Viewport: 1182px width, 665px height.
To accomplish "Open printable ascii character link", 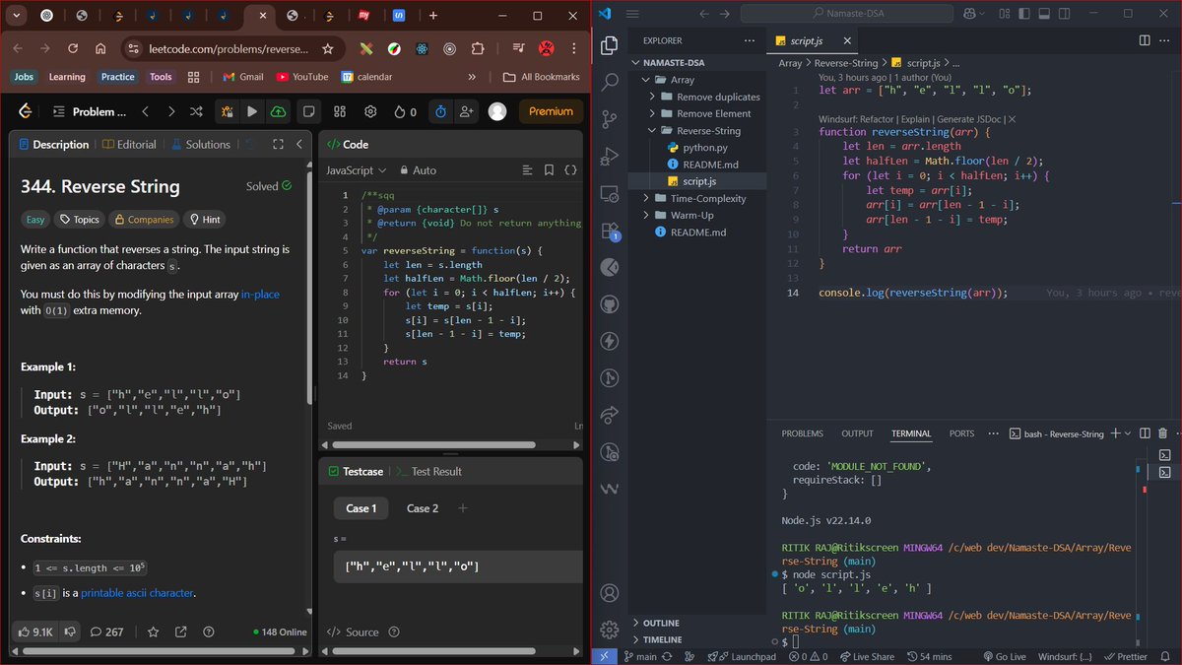I will (137, 592).
